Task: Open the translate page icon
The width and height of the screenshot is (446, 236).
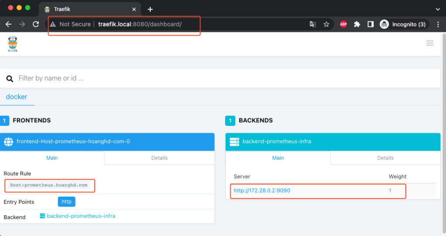Action: tap(313, 24)
